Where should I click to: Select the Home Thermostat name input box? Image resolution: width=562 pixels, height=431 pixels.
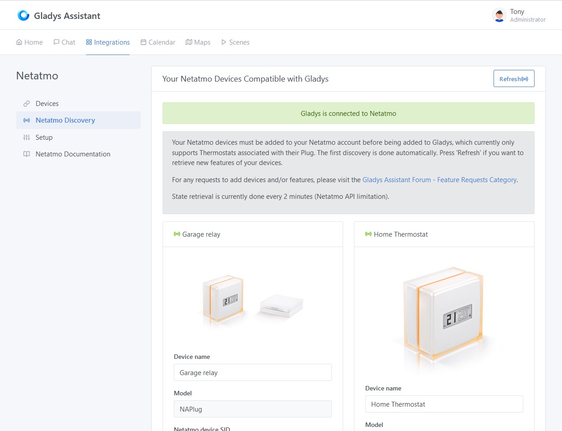pos(444,404)
